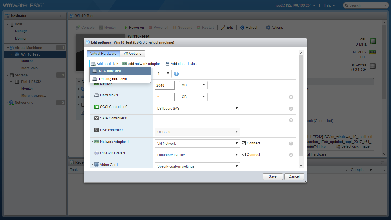
Task: Remove CD/DVD Drive 1 using X icon
Action: pos(291,155)
